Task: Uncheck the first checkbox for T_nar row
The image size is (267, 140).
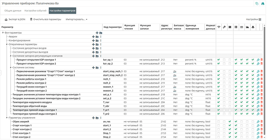Action: coord(219,102)
